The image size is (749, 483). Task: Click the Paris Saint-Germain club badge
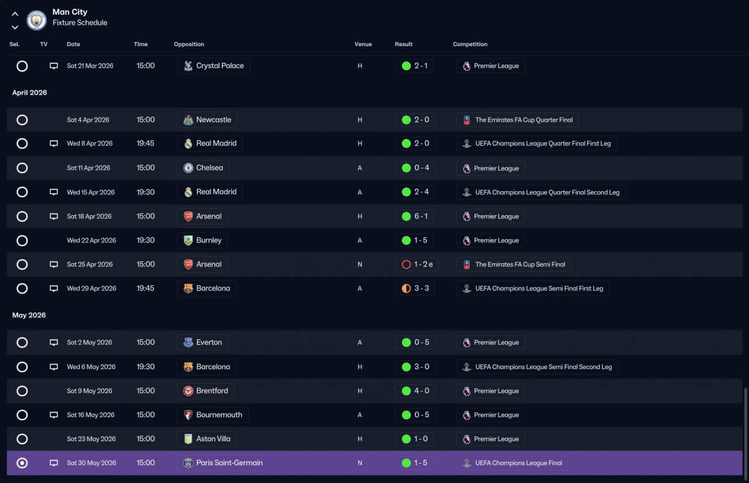(x=188, y=463)
